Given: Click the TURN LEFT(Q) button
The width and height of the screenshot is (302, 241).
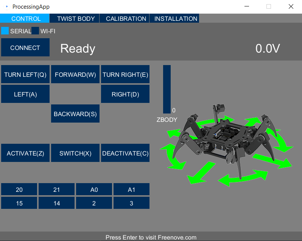Looking at the screenshot, I should [x=25, y=74].
